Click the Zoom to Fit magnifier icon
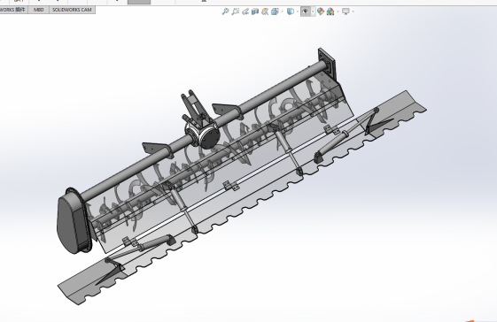The image size is (497, 322). 225,11
